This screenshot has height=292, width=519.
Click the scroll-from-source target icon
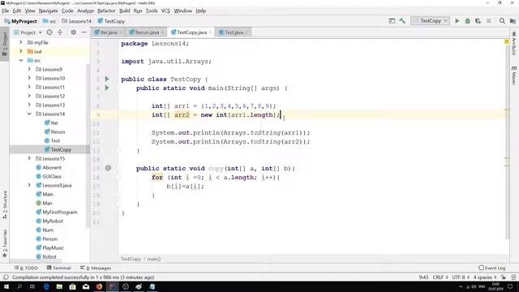[x=49, y=32]
